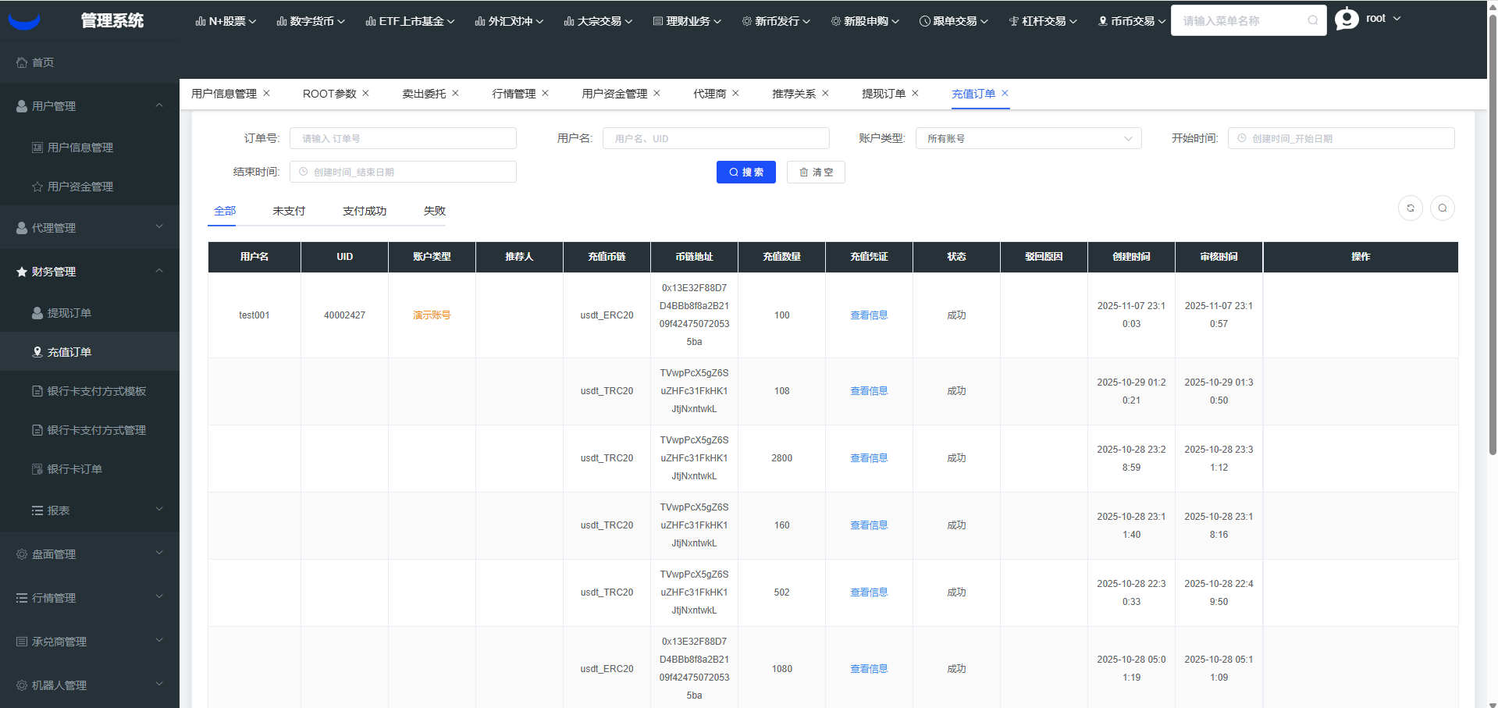Click 查看信息 link for test001 row
This screenshot has width=1498, height=708.
[x=869, y=315]
